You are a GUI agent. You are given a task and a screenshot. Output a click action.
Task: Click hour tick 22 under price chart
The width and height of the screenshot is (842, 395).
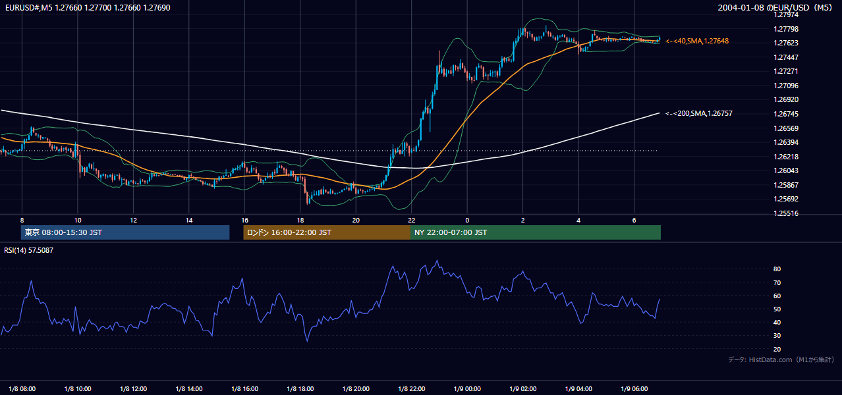pyautogui.click(x=412, y=220)
